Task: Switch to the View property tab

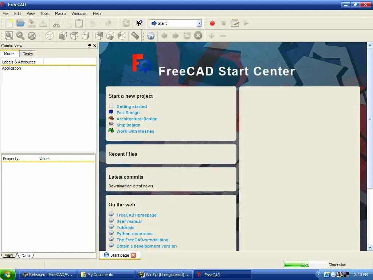Action: [9, 255]
